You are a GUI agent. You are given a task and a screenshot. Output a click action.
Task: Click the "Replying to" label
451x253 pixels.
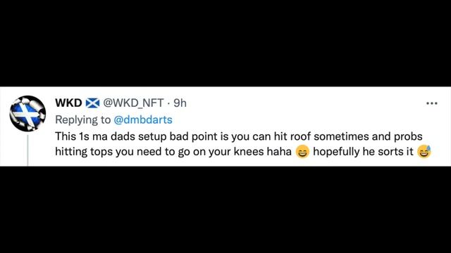point(83,120)
